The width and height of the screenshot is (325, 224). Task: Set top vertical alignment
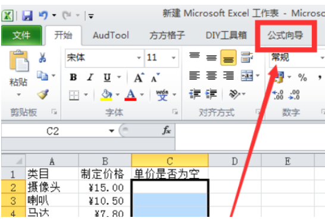[195, 56]
